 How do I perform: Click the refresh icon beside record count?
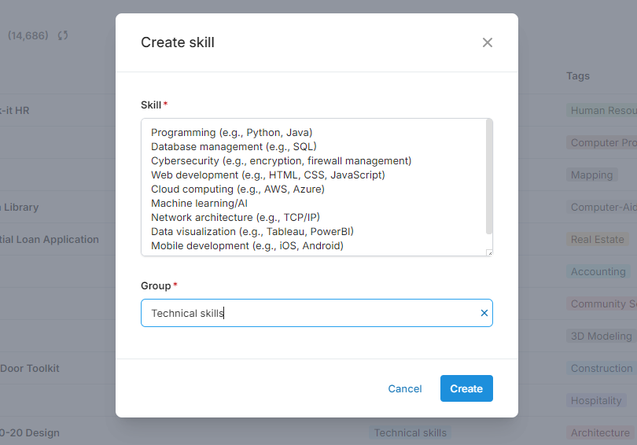point(63,35)
